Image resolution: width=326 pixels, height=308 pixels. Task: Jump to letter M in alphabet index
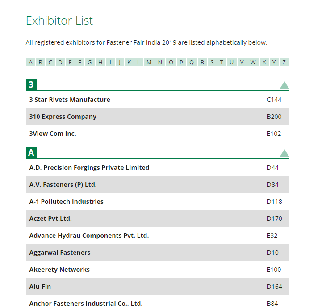(149, 62)
